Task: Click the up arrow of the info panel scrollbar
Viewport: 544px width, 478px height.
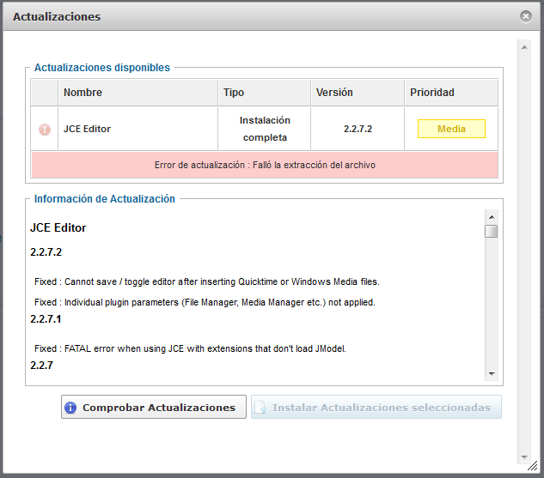Action: (492, 217)
